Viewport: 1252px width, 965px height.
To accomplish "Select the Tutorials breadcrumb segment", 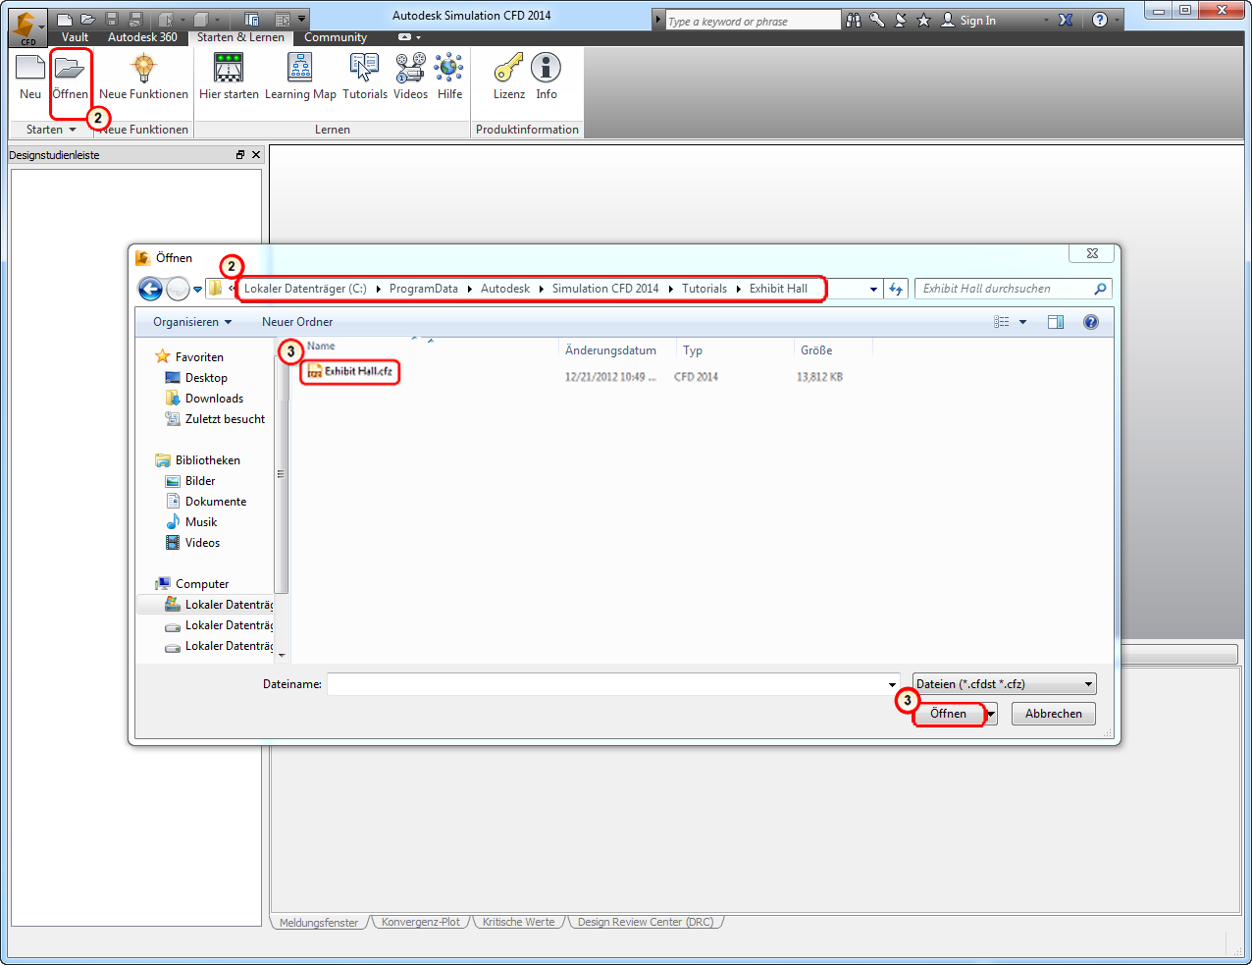I will tap(704, 289).
